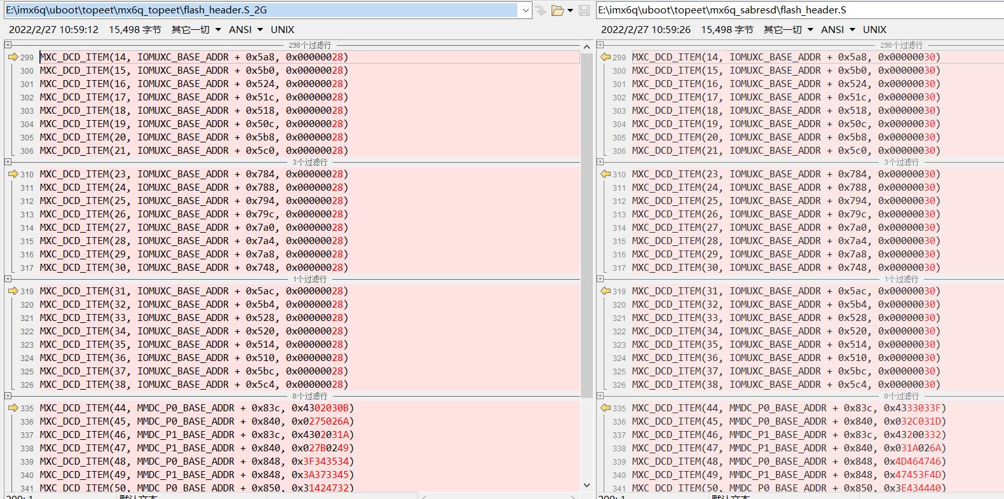Click the right pane file size 15,498 字节
This screenshot has height=499, width=1004.
click(x=727, y=30)
